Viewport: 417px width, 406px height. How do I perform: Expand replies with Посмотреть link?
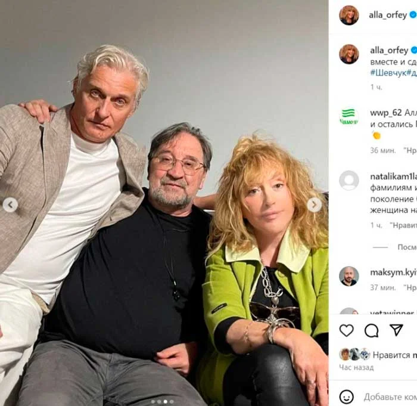pyautogui.click(x=407, y=247)
